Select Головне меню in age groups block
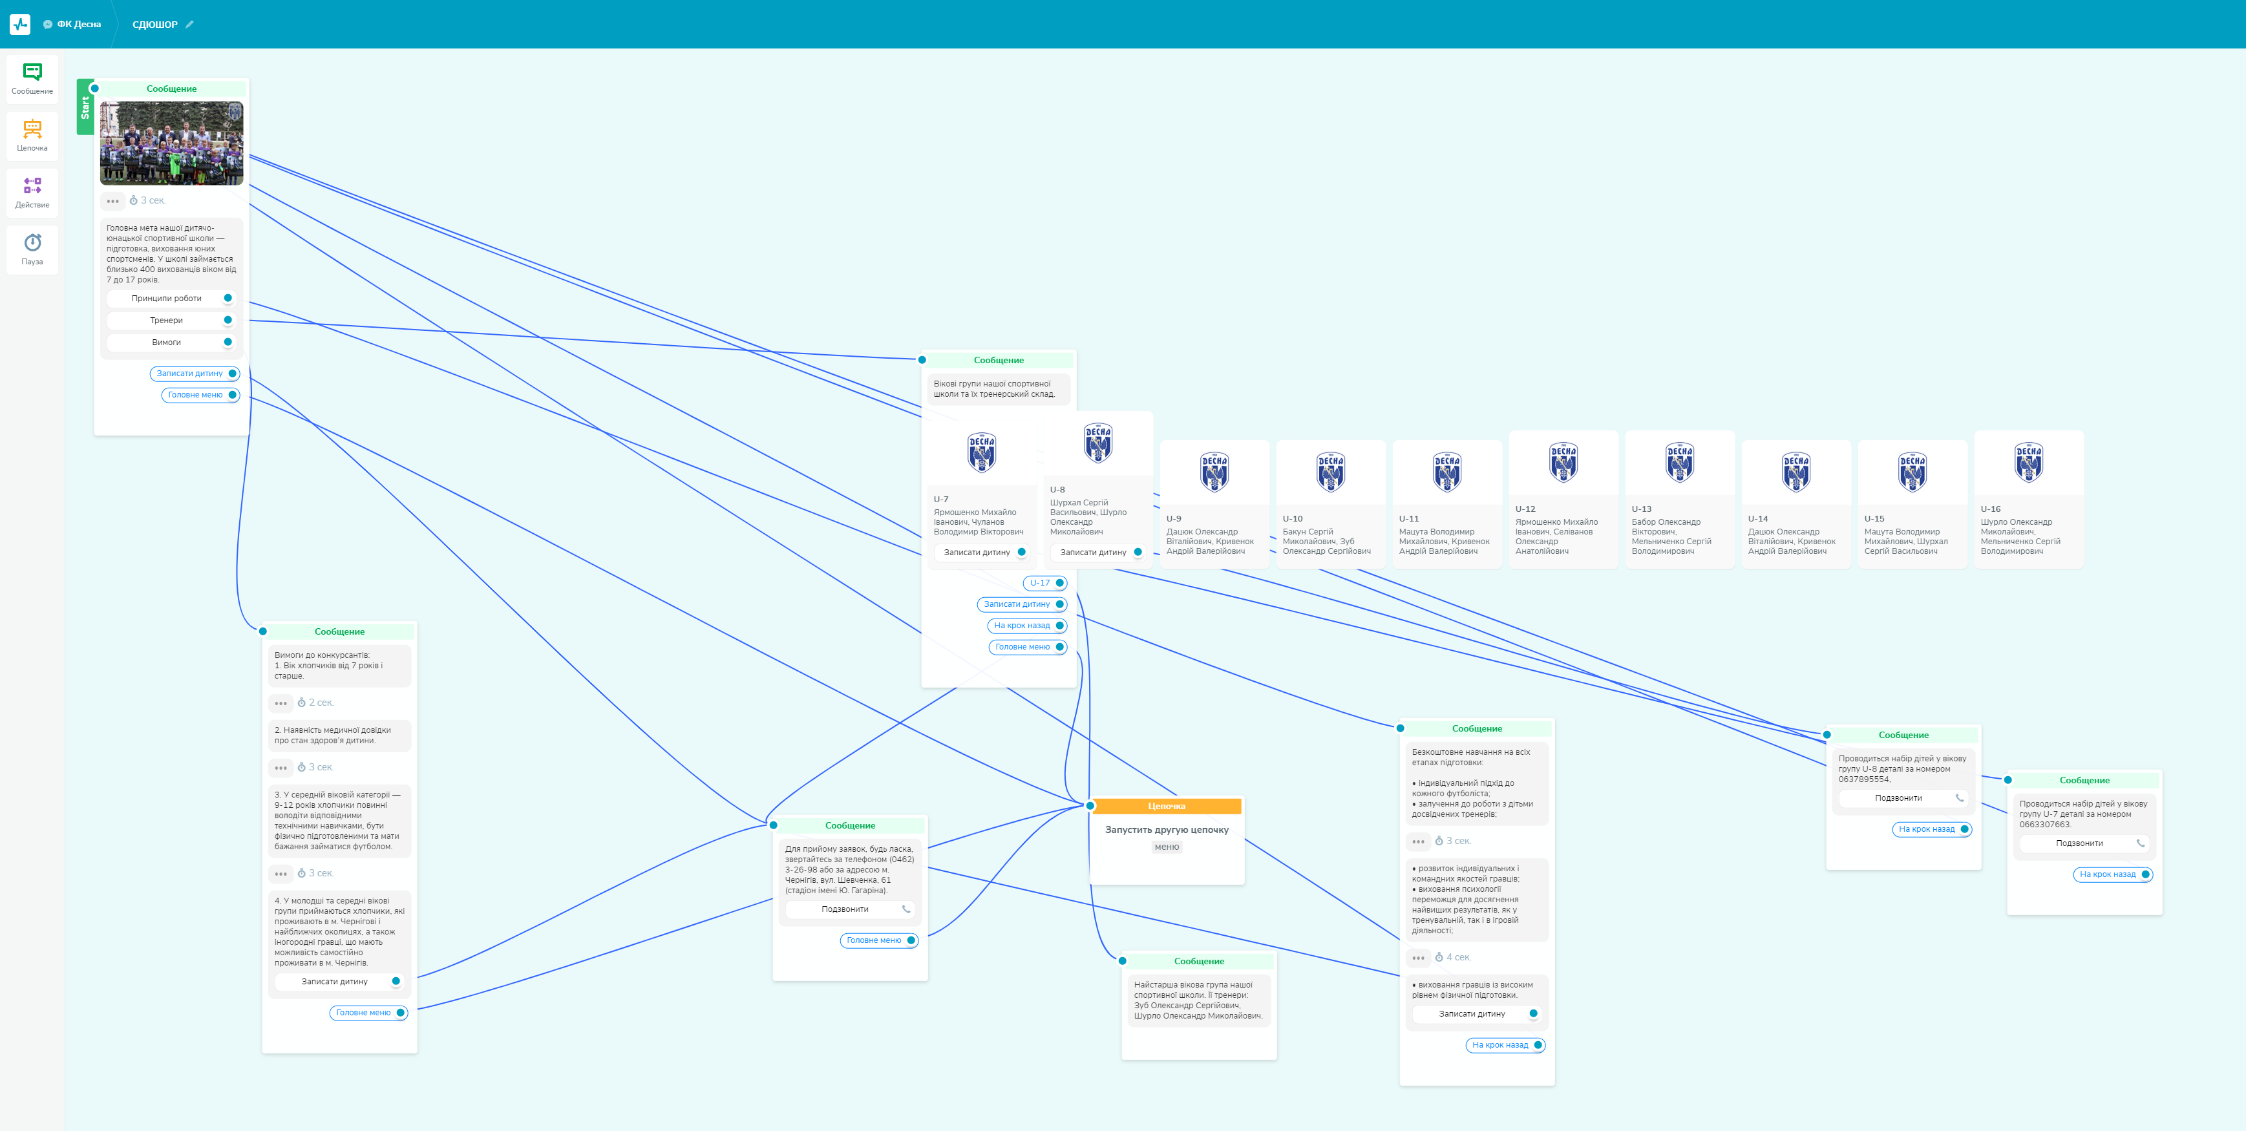The image size is (2246, 1131). (1028, 647)
